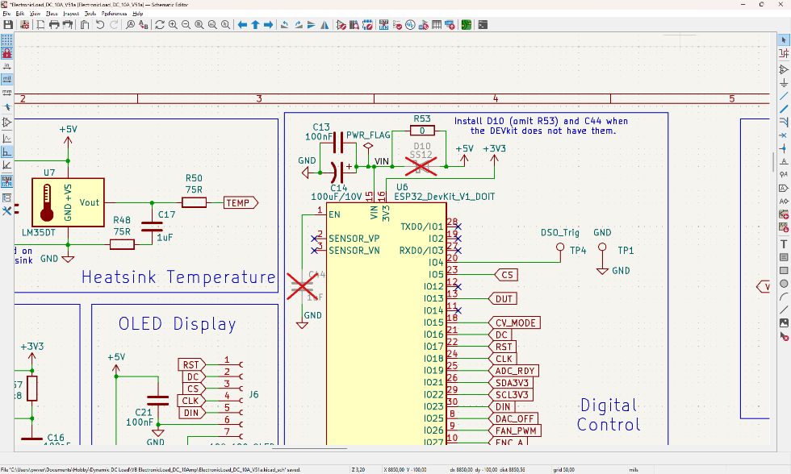
Task: Open page settings from the toolbar
Action: (40, 25)
